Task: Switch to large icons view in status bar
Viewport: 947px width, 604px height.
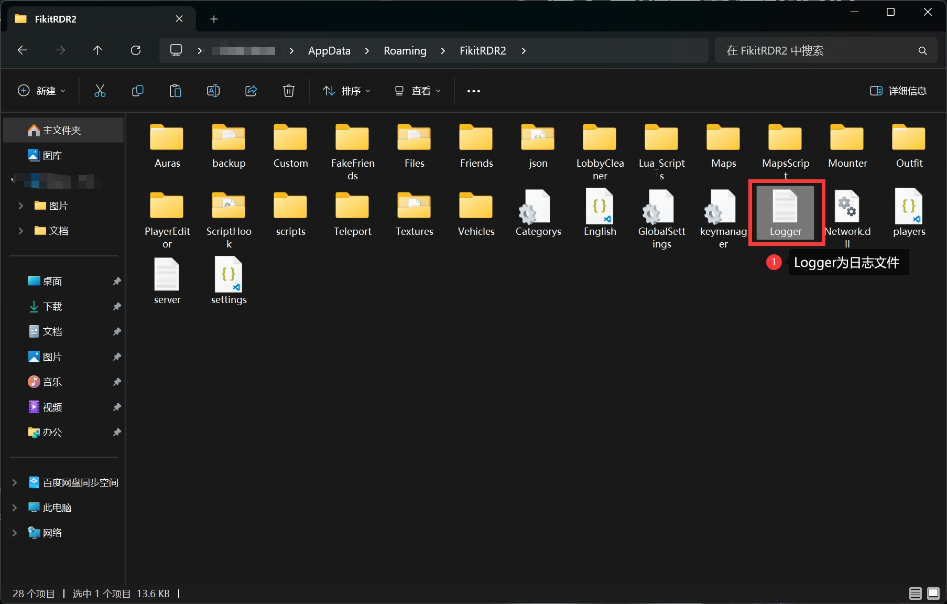Action: pyautogui.click(x=933, y=594)
